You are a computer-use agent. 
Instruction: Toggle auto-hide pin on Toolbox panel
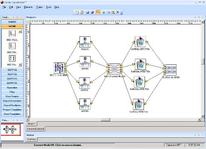click(17, 17)
